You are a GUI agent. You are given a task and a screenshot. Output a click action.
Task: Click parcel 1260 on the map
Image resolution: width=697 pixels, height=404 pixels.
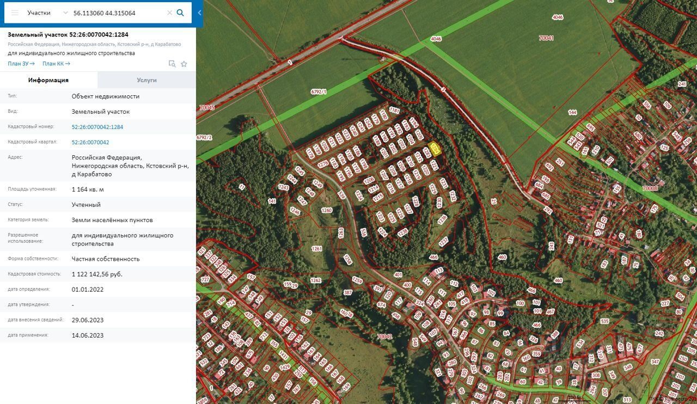click(x=327, y=210)
